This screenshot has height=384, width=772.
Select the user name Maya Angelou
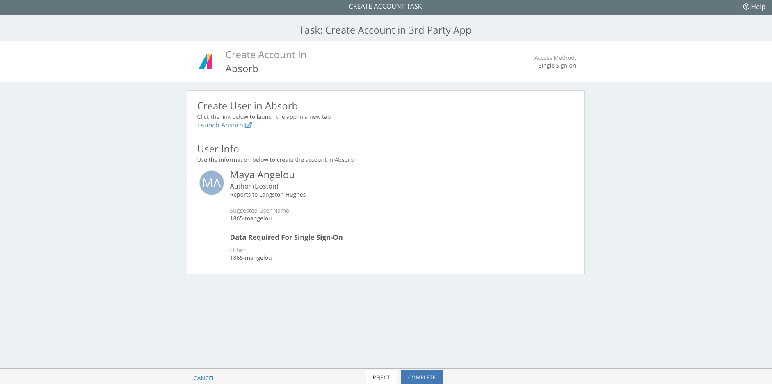click(x=262, y=175)
